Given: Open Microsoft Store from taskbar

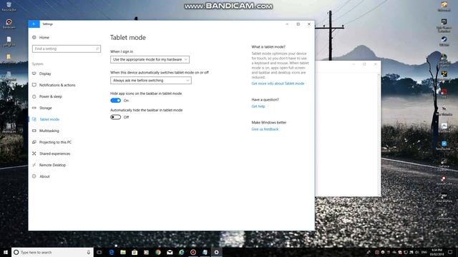Looking at the screenshot, I should 135,252.
